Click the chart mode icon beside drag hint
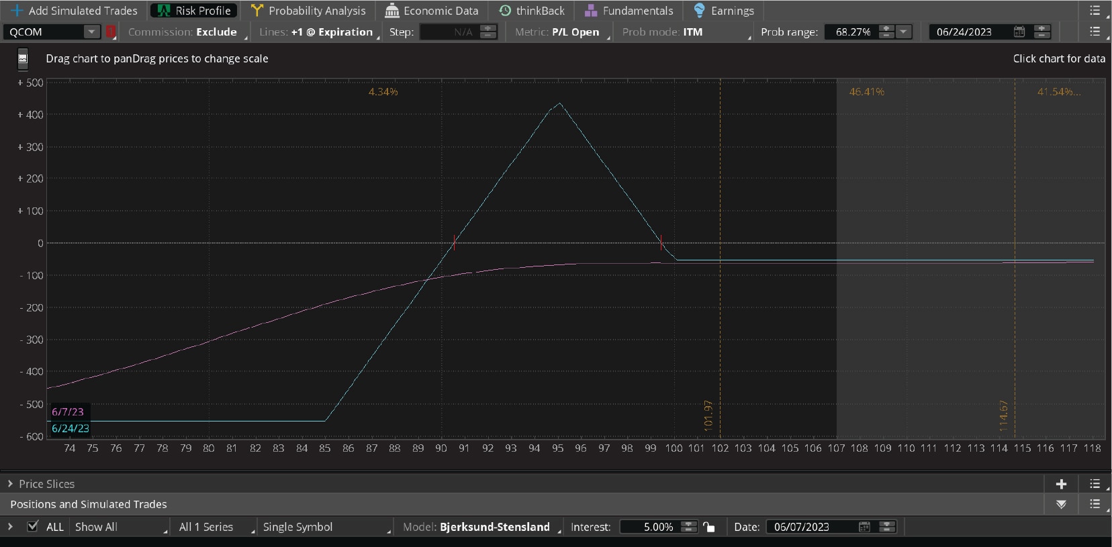The width and height of the screenshot is (1112, 547). click(23, 58)
